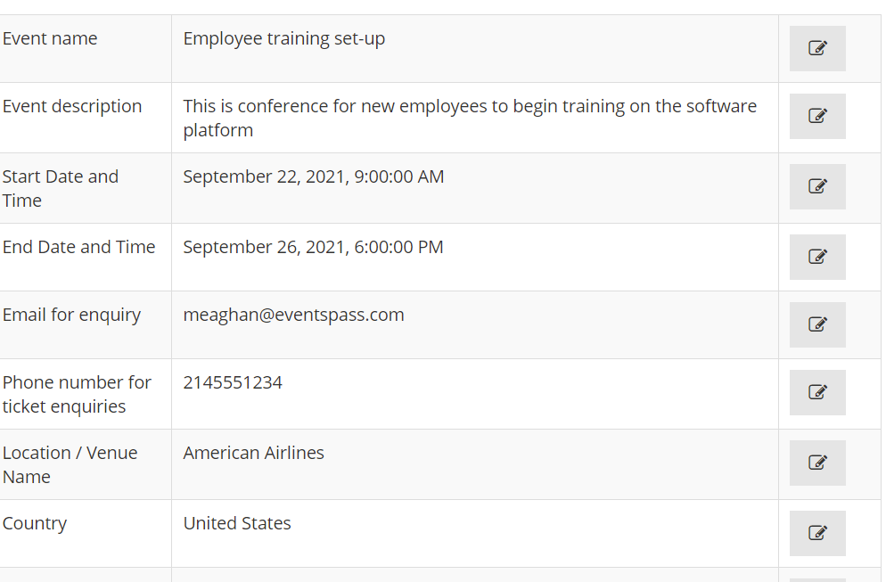The width and height of the screenshot is (886, 582).
Task: Click the 'American Airlines' venue value
Action: (254, 453)
